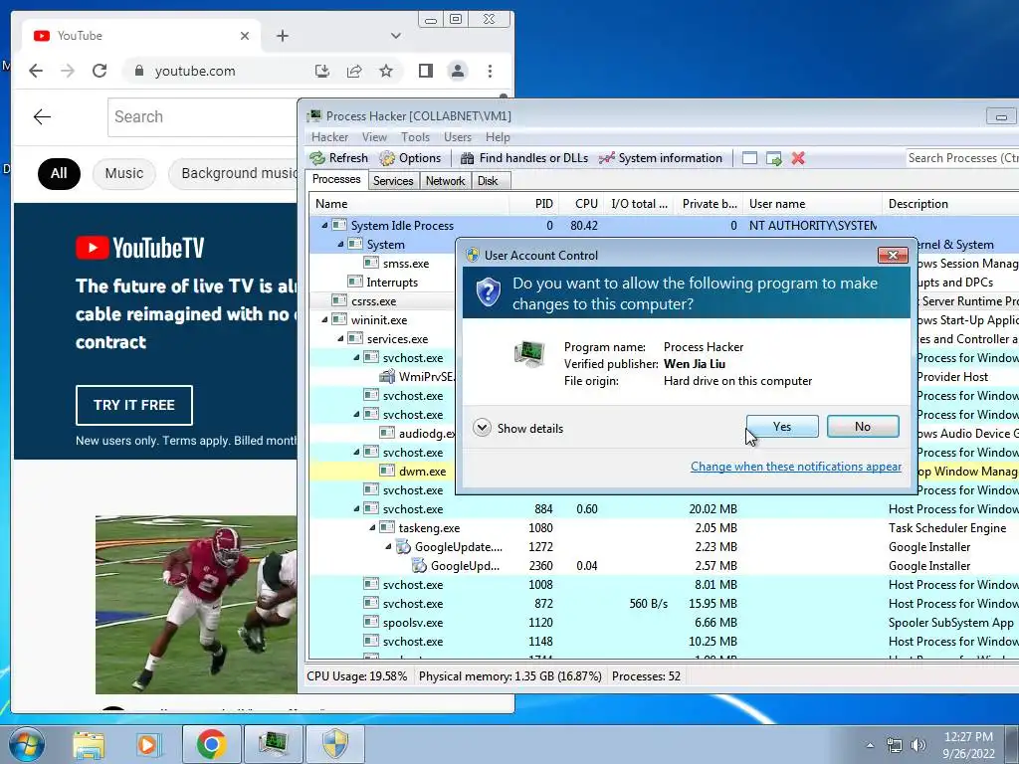1019x764 pixels.
Task: Click TRY IT FREE on YouTube TV banner
Action: tap(134, 406)
